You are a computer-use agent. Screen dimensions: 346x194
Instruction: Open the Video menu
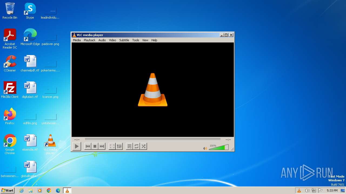pos(112,40)
